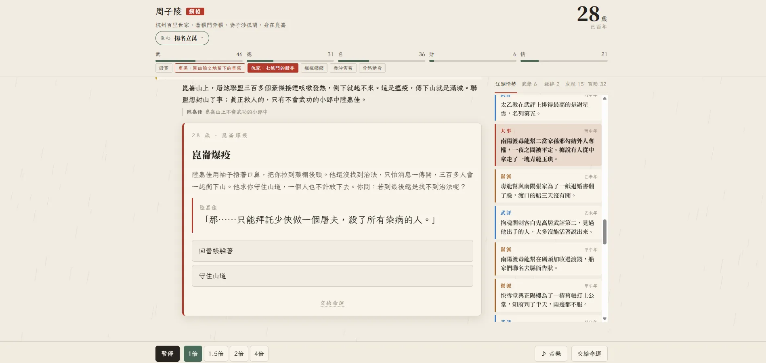Click the 武 46 stat bar
Image resolution: width=766 pixels, height=363 pixels.
coord(199,56)
